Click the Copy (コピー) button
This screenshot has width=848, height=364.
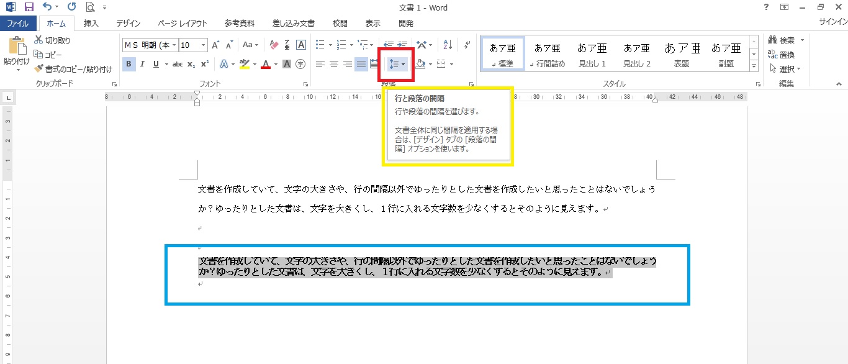(48, 55)
